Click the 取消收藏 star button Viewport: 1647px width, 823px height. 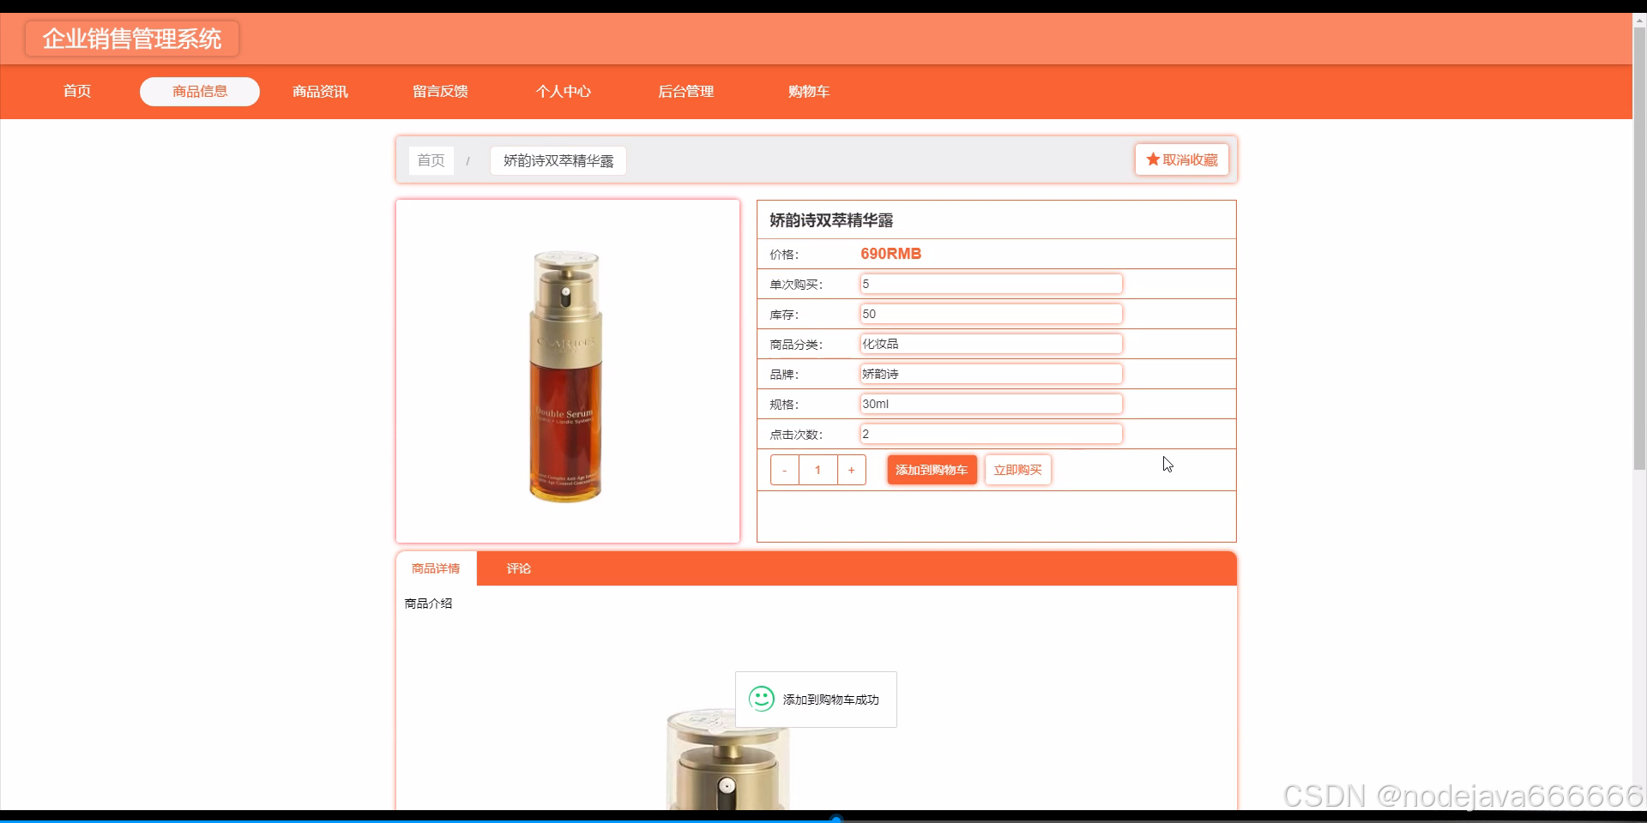(1182, 159)
